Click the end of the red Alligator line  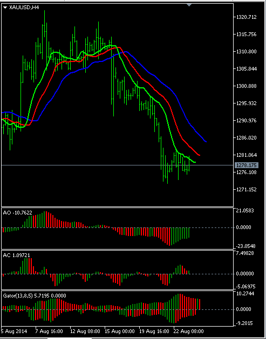pyautogui.click(x=199, y=155)
